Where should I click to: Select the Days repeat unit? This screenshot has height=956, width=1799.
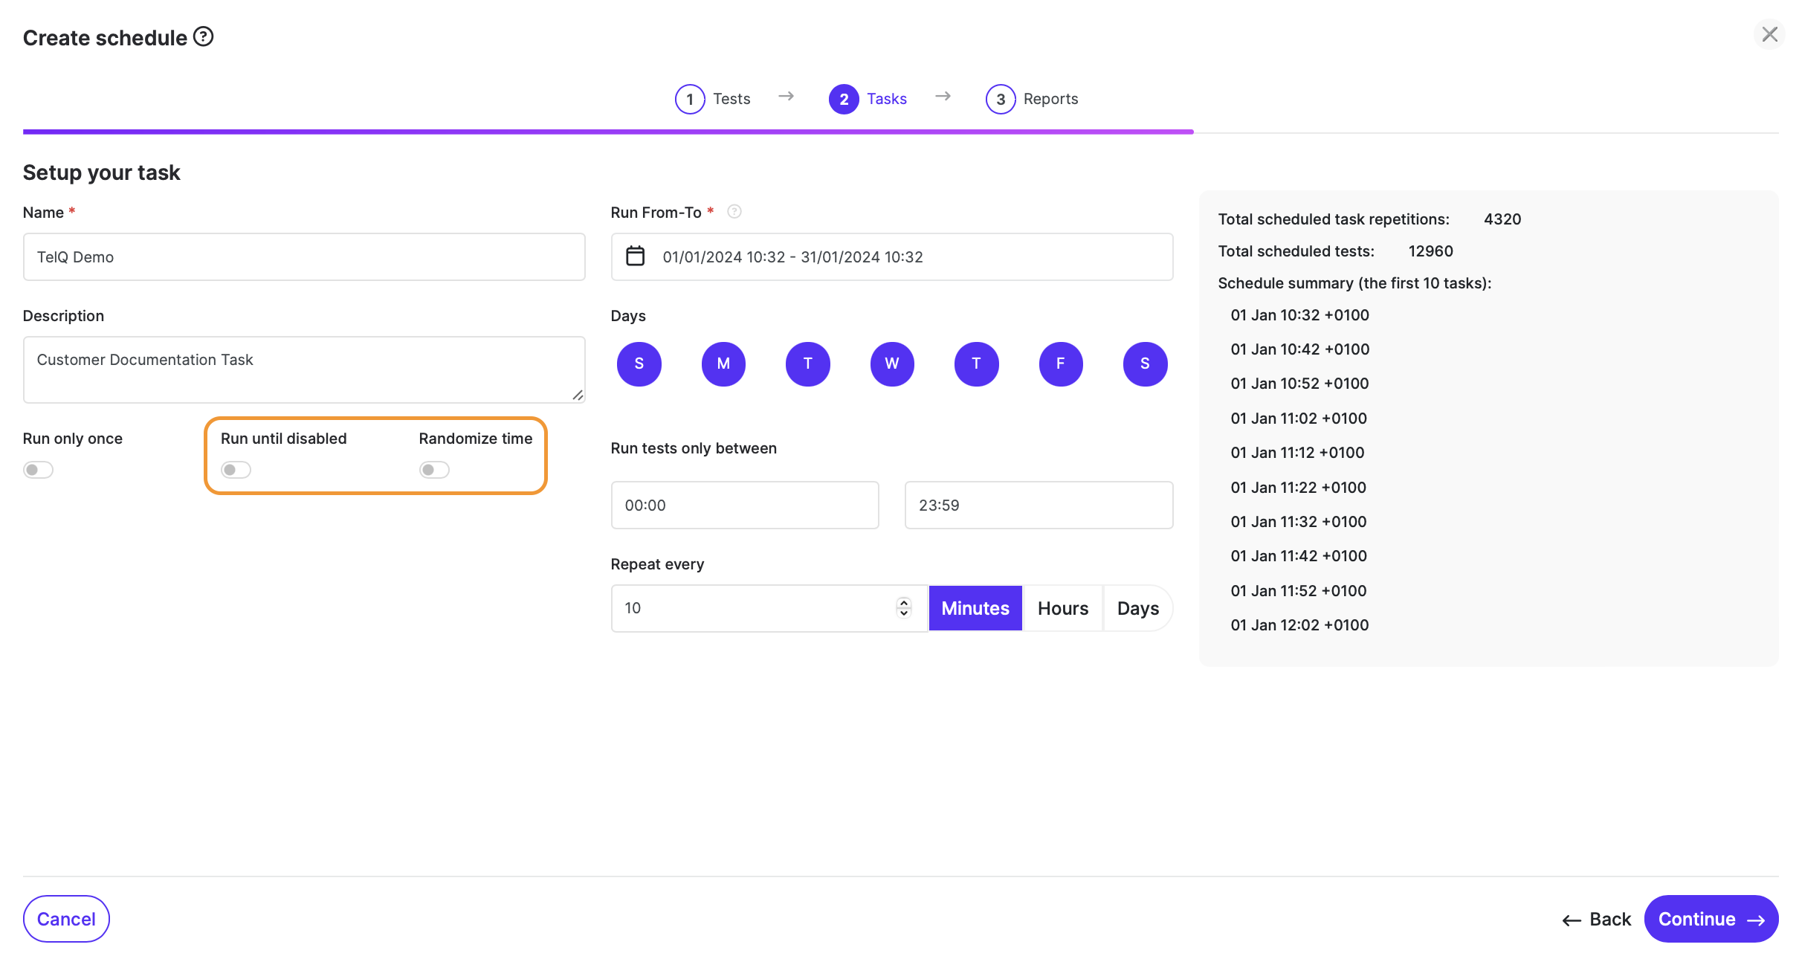point(1137,608)
